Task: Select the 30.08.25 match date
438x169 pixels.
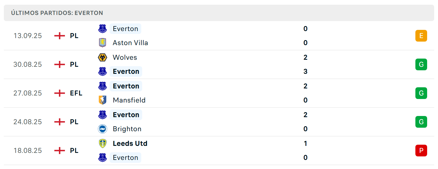Action: tap(28, 64)
